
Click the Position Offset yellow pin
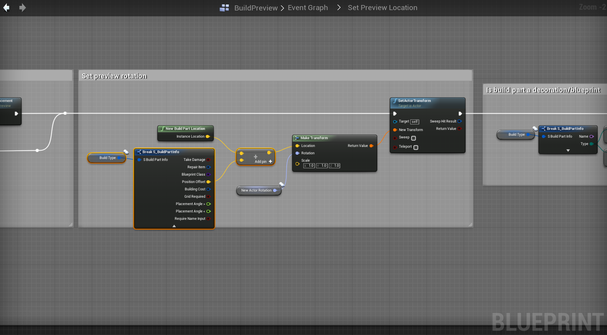[208, 182]
